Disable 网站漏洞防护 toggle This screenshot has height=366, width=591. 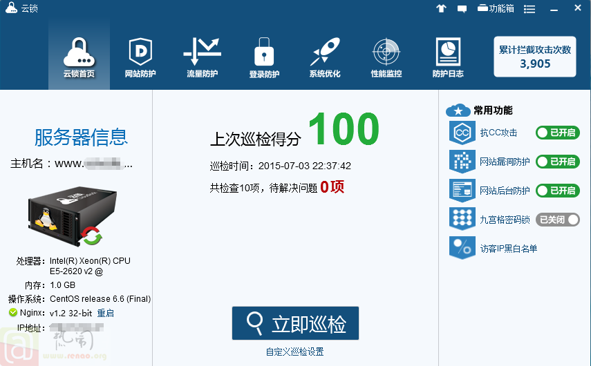tap(557, 162)
